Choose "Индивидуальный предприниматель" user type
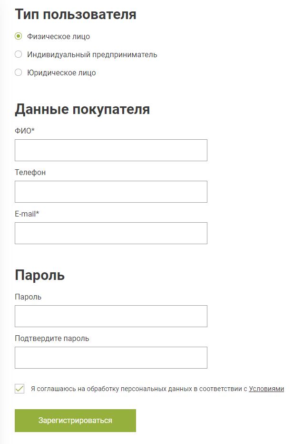 point(19,54)
